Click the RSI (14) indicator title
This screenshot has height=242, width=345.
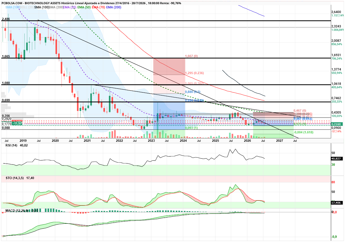[11, 145]
